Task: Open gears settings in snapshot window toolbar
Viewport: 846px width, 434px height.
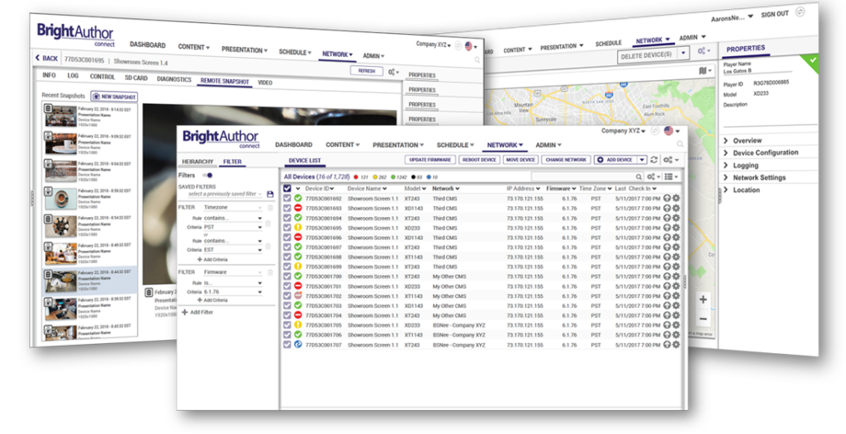Action: point(393,72)
